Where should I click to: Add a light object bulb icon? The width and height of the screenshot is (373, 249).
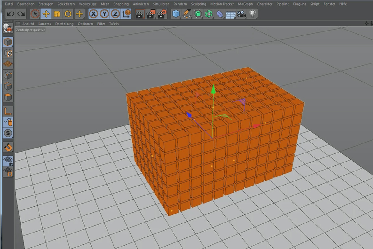click(x=253, y=14)
